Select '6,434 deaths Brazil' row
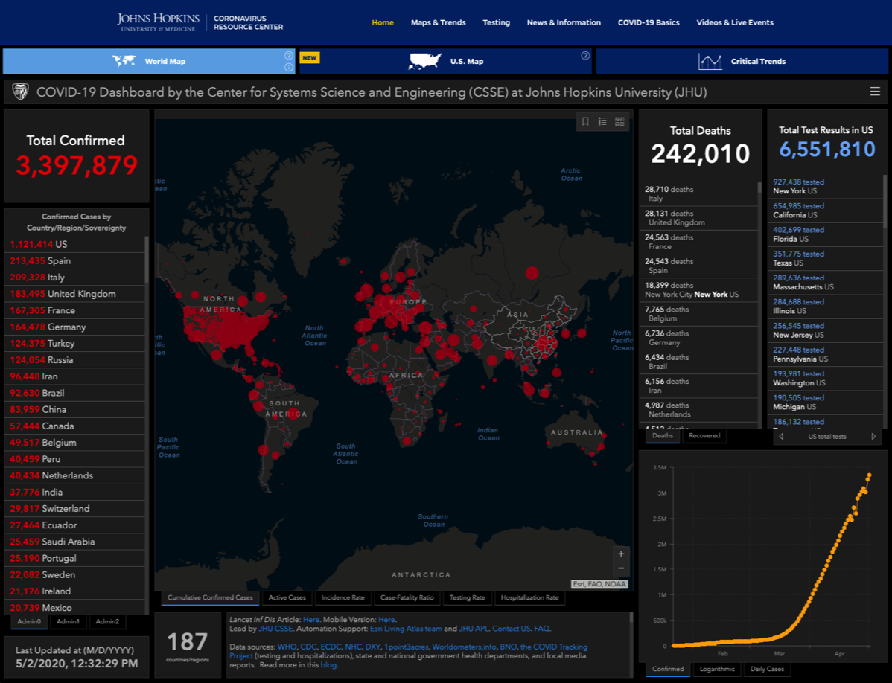Viewport: 892px width, 683px height. [699, 362]
